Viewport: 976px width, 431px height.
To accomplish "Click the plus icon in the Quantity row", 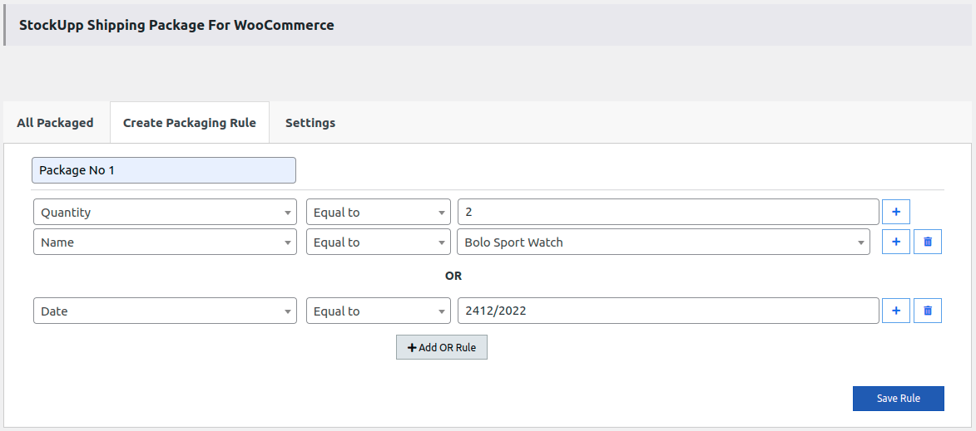I will pyautogui.click(x=895, y=212).
